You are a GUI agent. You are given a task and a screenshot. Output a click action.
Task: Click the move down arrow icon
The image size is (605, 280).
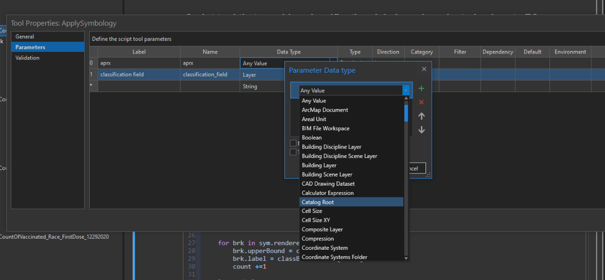tap(422, 130)
